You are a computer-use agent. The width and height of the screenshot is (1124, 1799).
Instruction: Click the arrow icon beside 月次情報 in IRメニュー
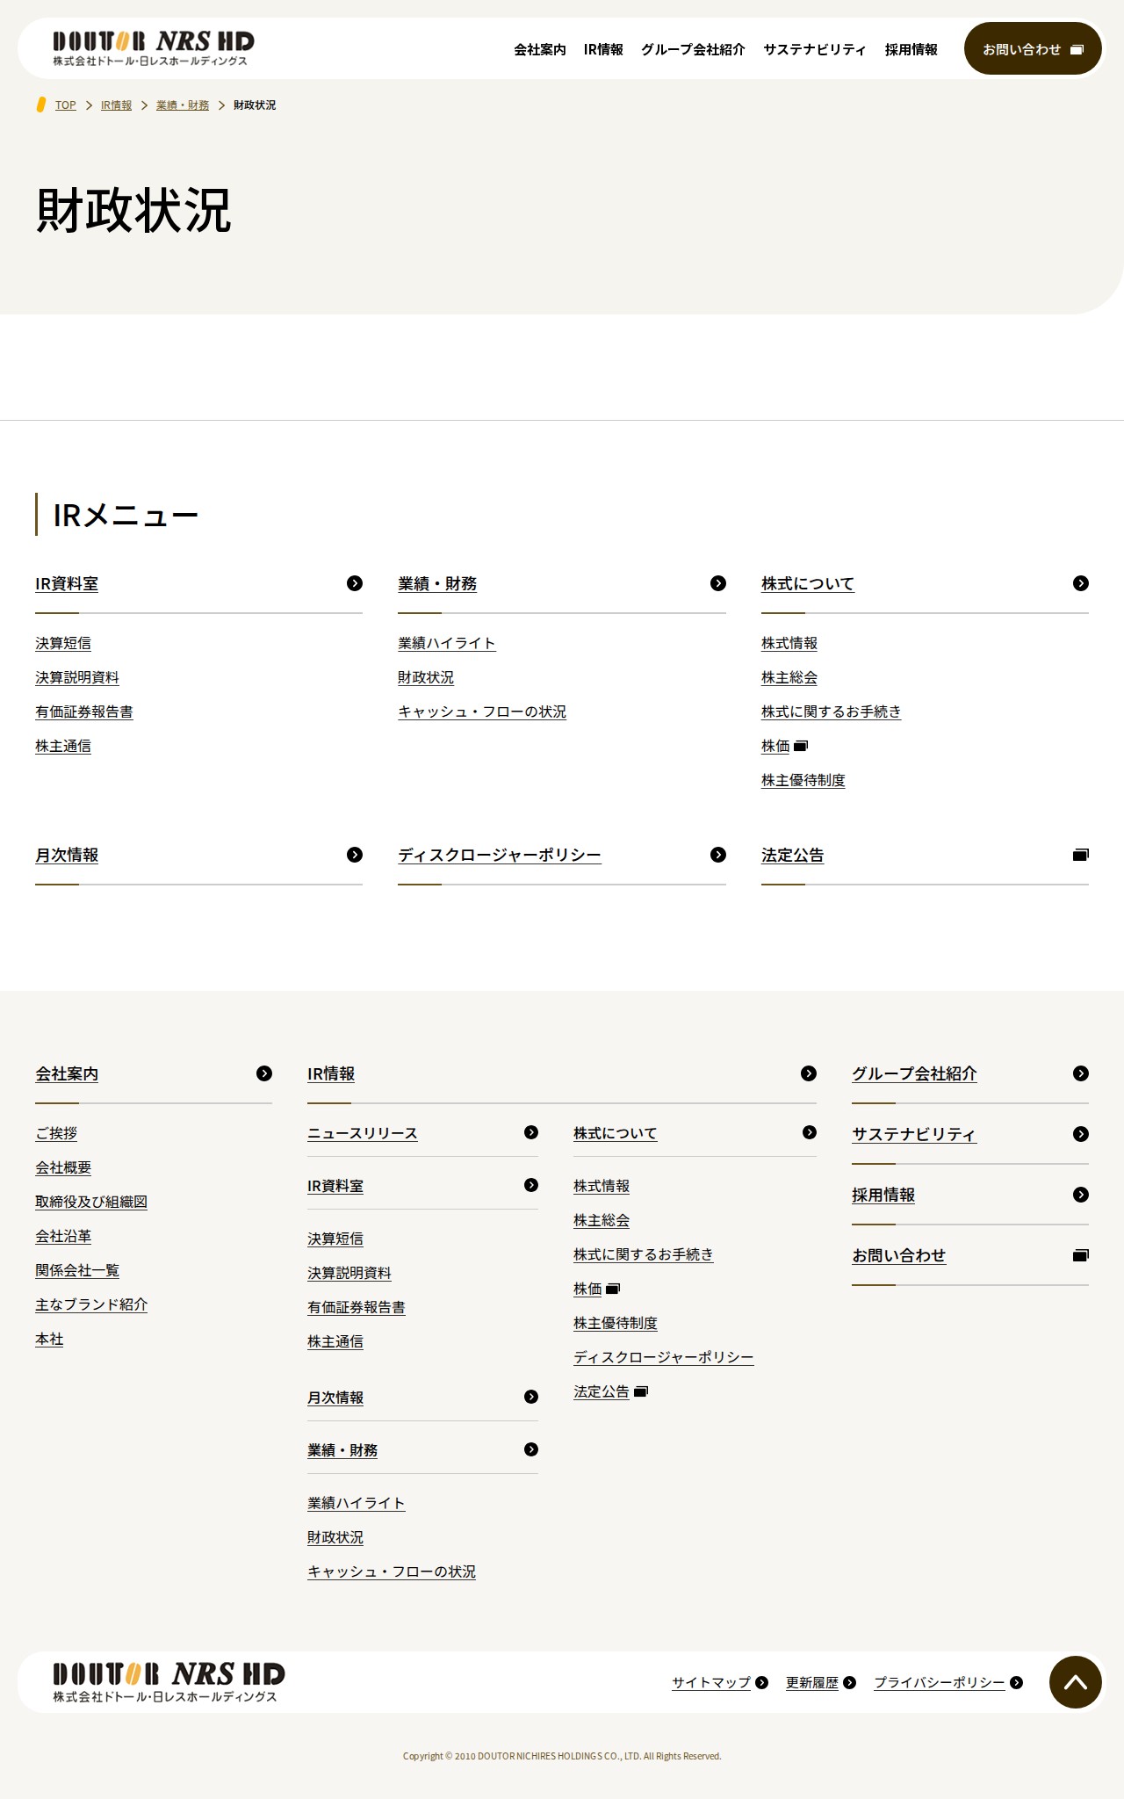(x=355, y=855)
